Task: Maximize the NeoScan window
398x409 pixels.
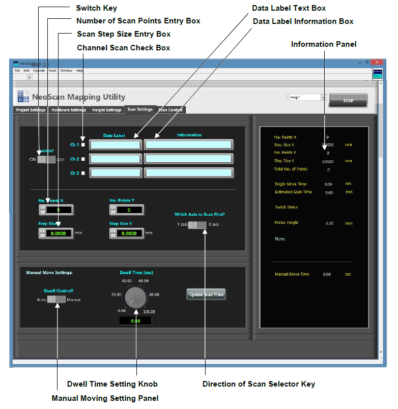Action: pos(367,63)
